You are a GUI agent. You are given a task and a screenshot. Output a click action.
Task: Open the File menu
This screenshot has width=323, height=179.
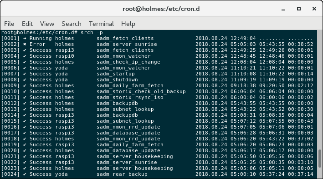coord(9,24)
